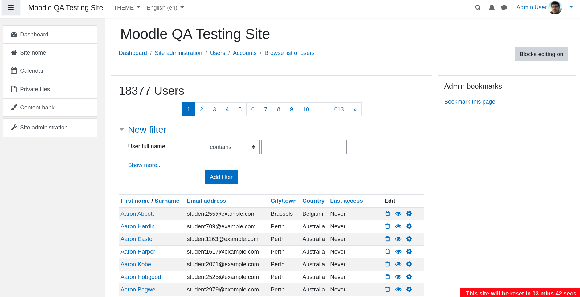
Task: Go to users page 5
Action: 240,109
